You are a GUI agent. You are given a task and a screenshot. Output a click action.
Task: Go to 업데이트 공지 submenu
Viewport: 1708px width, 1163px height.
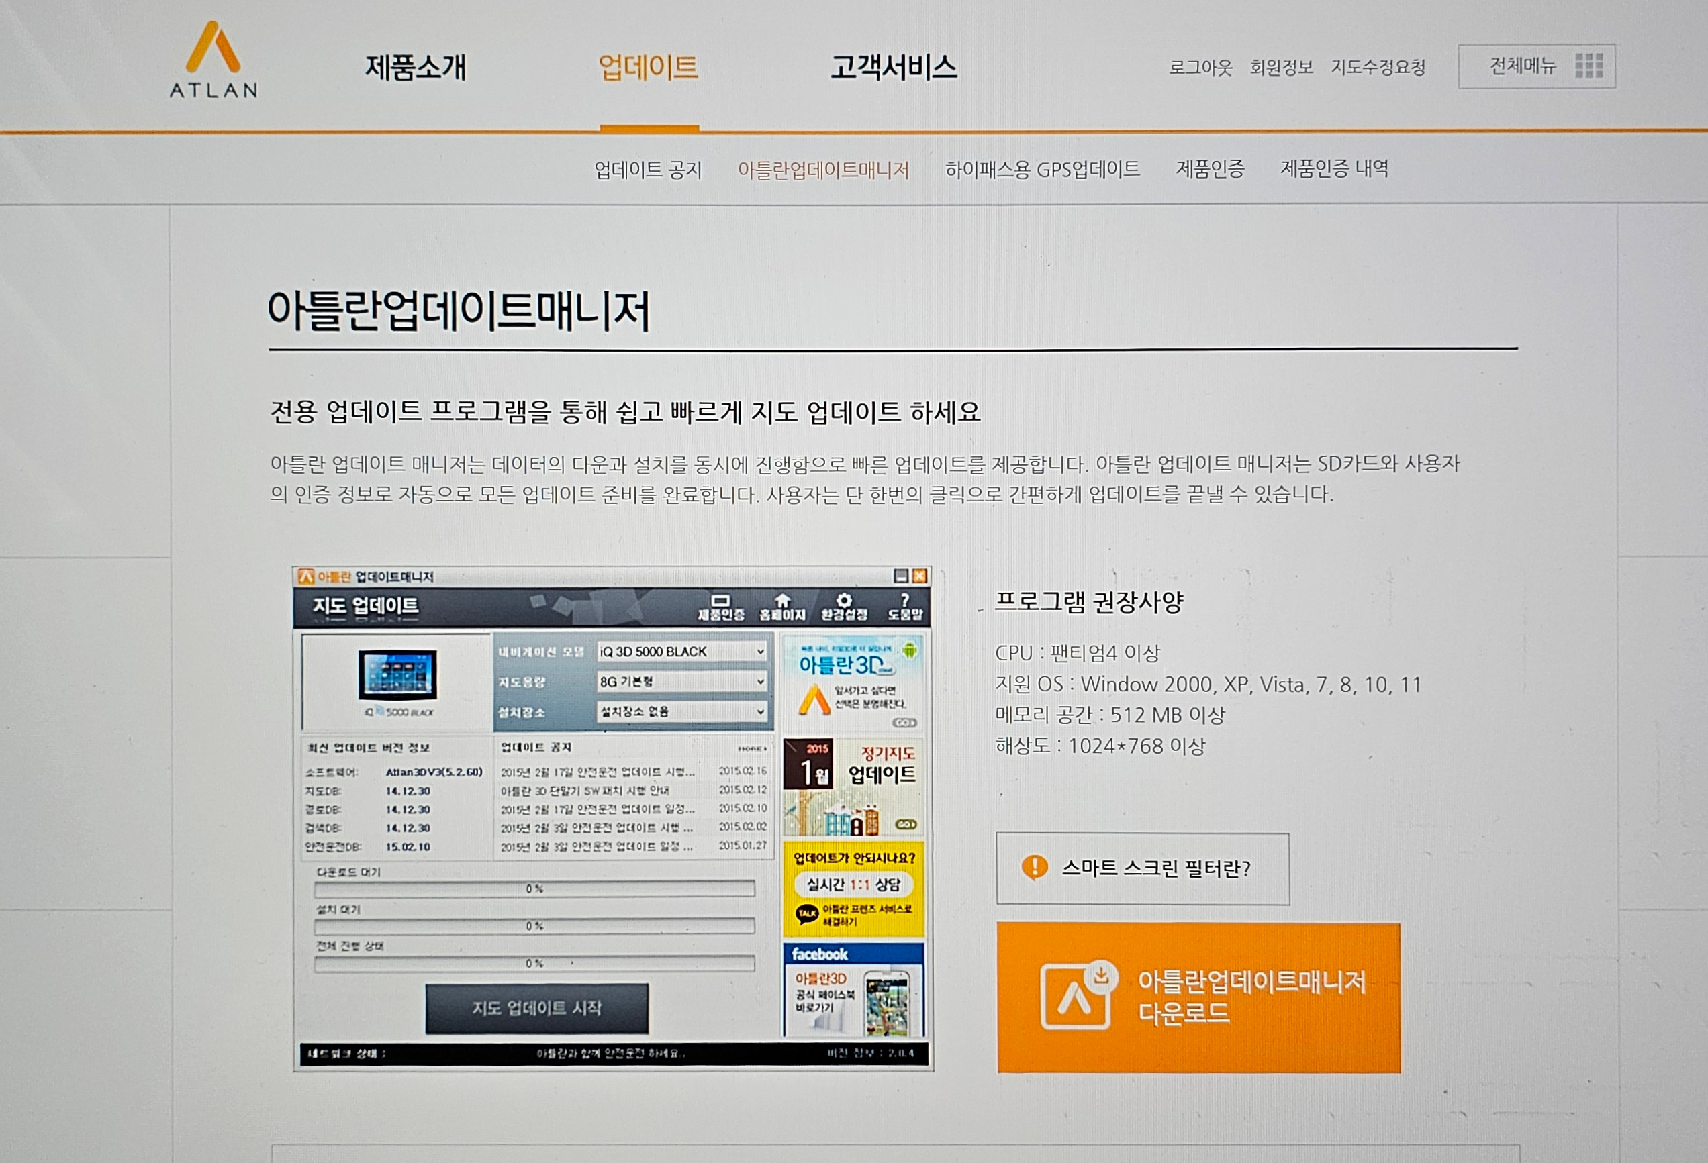[x=648, y=170]
